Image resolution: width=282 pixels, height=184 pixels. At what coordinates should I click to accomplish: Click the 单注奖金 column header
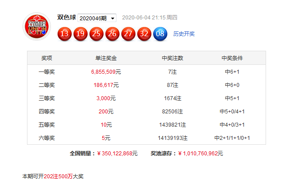click(x=106, y=58)
